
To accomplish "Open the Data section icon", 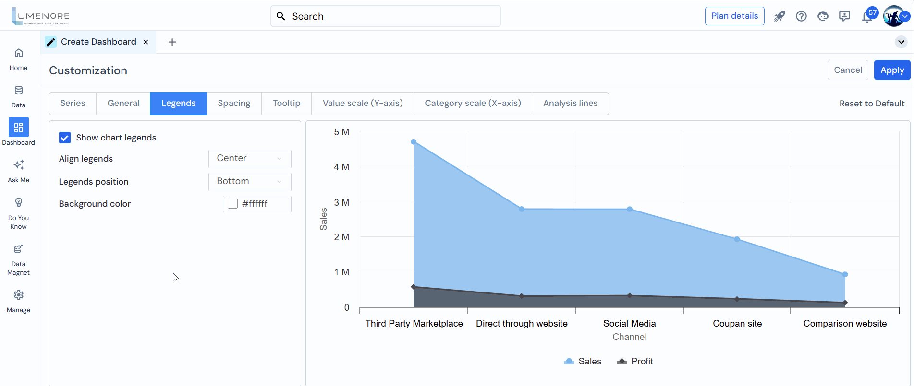I will click(x=18, y=91).
